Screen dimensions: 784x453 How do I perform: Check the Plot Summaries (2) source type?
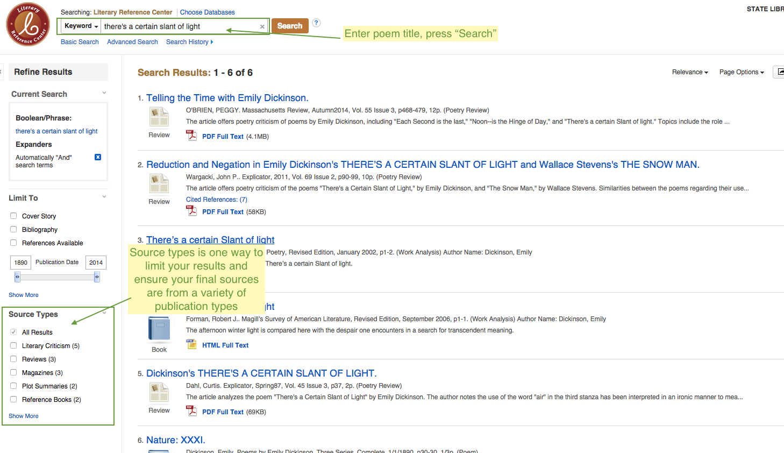coord(13,386)
